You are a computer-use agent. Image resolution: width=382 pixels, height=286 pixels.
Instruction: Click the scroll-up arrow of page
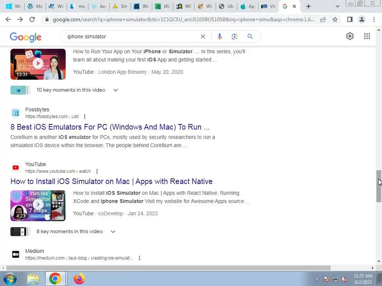pos(379,30)
